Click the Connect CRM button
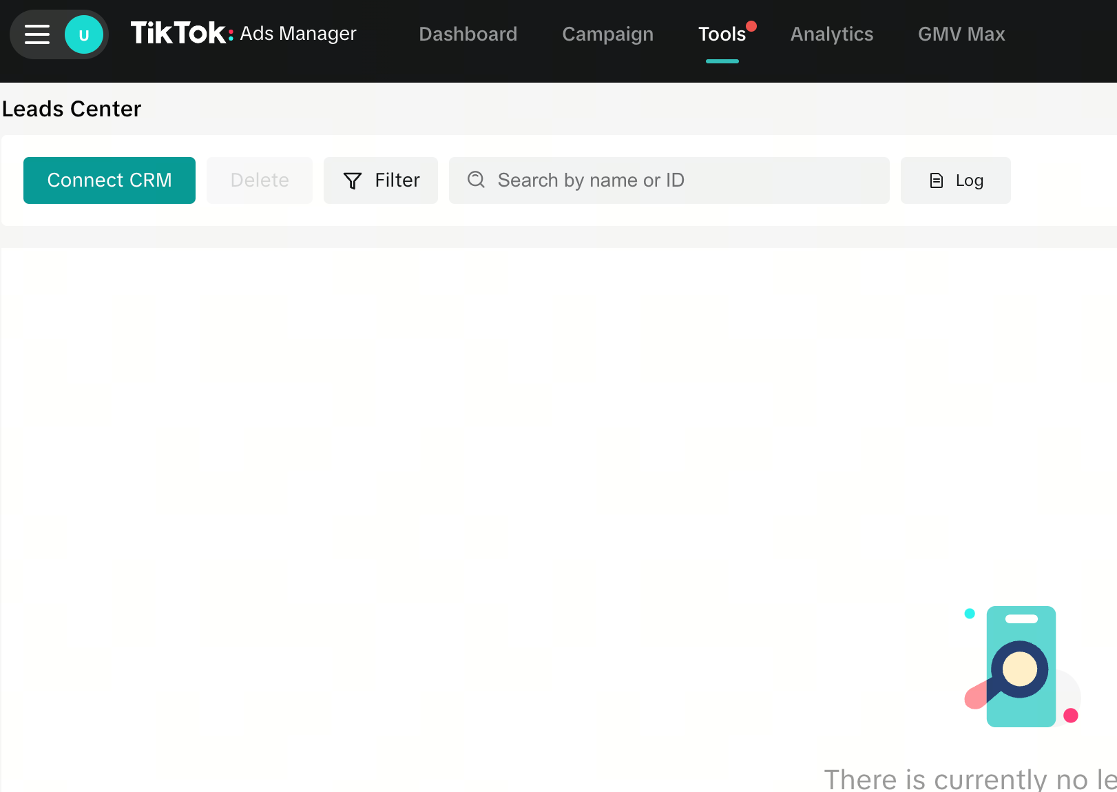The image size is (1117, 792). point(109,180)
